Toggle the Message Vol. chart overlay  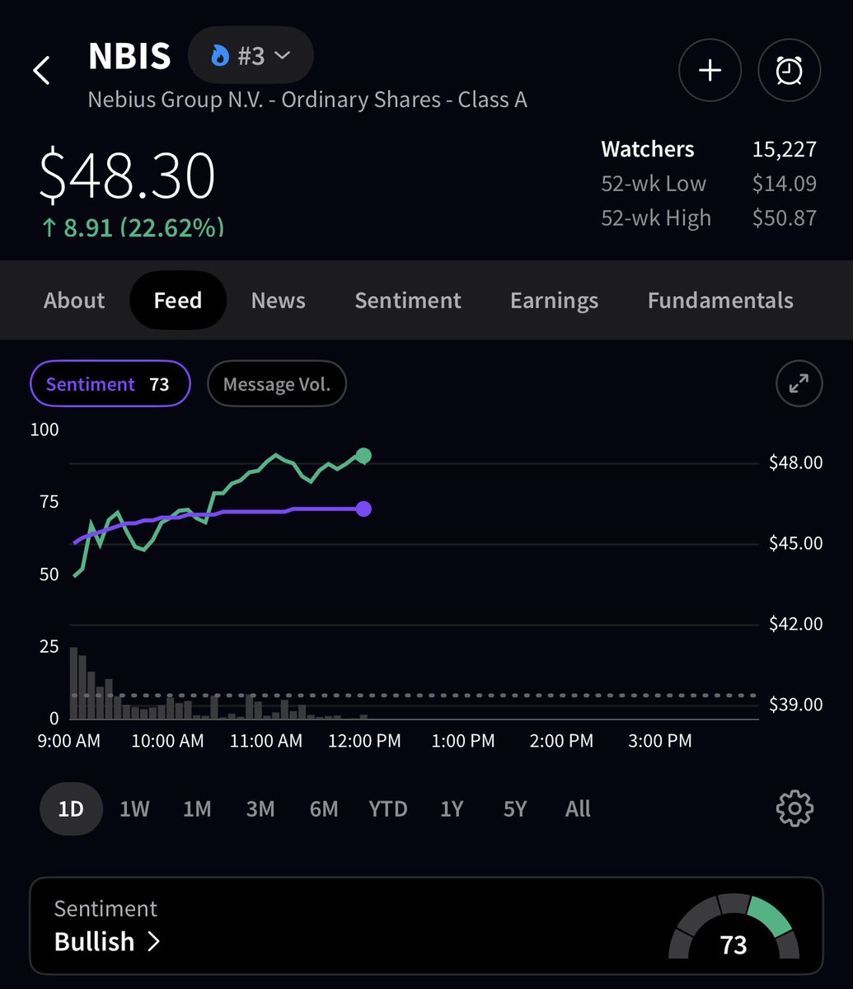tap(277, 384)
